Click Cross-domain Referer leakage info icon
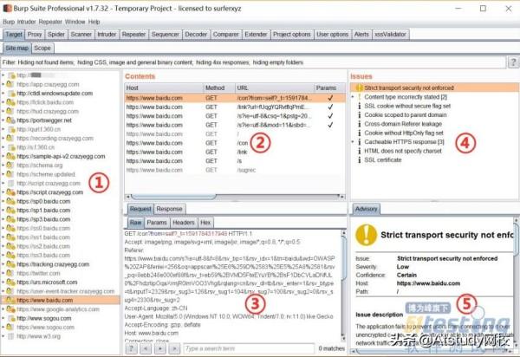 pos(359,124)
